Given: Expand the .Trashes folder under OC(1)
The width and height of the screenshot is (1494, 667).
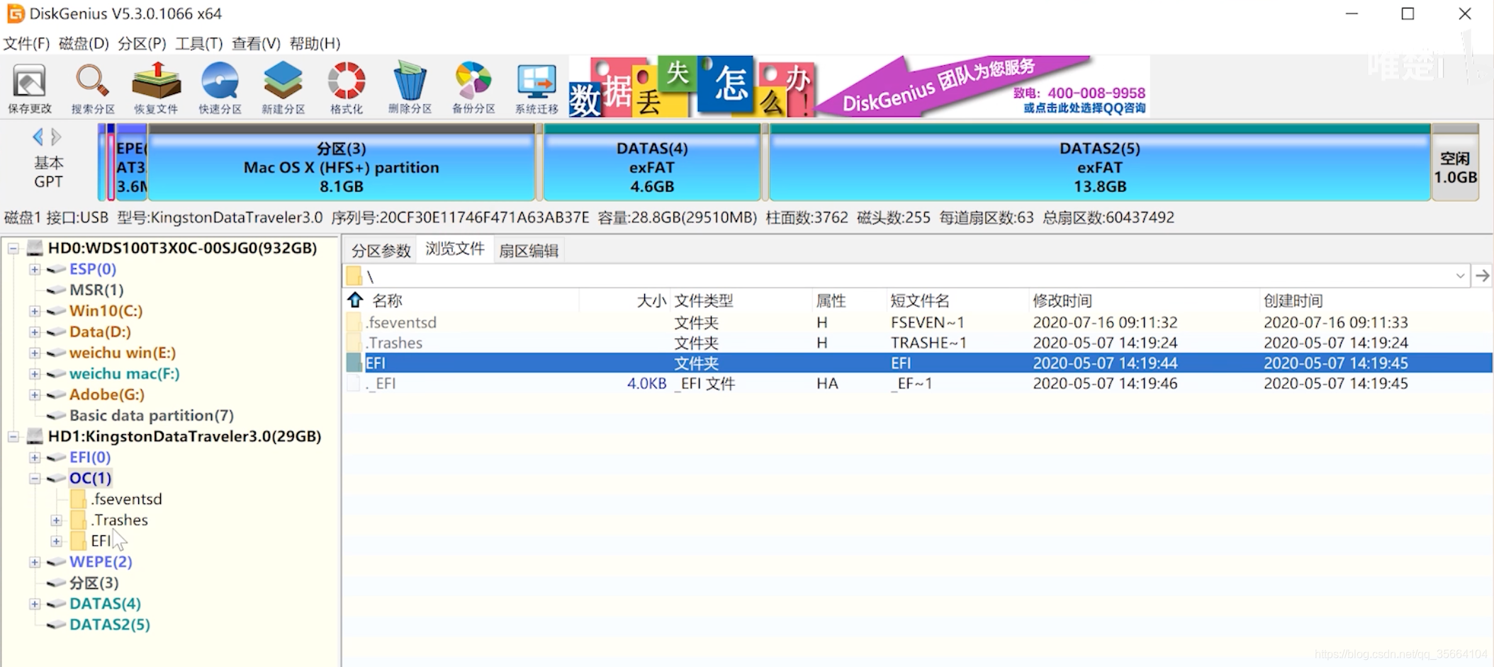Looking at the screenshot, I should click(56, 520).
